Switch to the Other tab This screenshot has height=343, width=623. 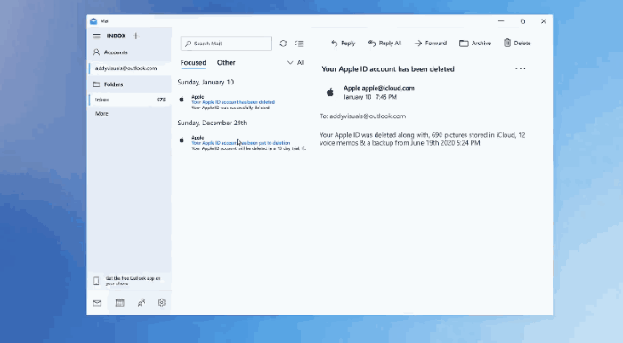226,63
